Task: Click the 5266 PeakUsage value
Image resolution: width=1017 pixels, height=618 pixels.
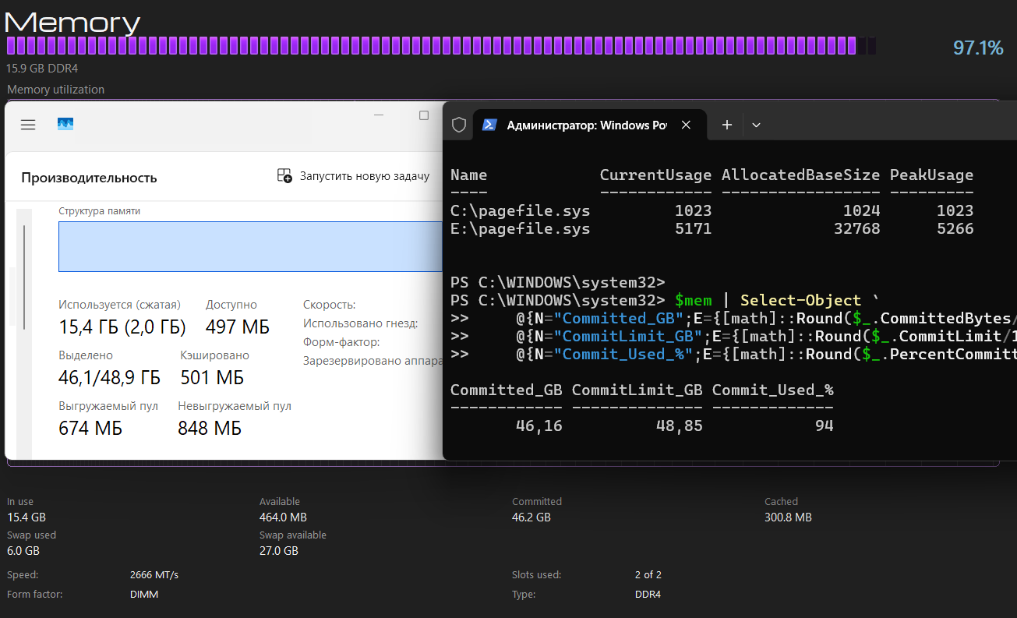Action: pos(955,229)
